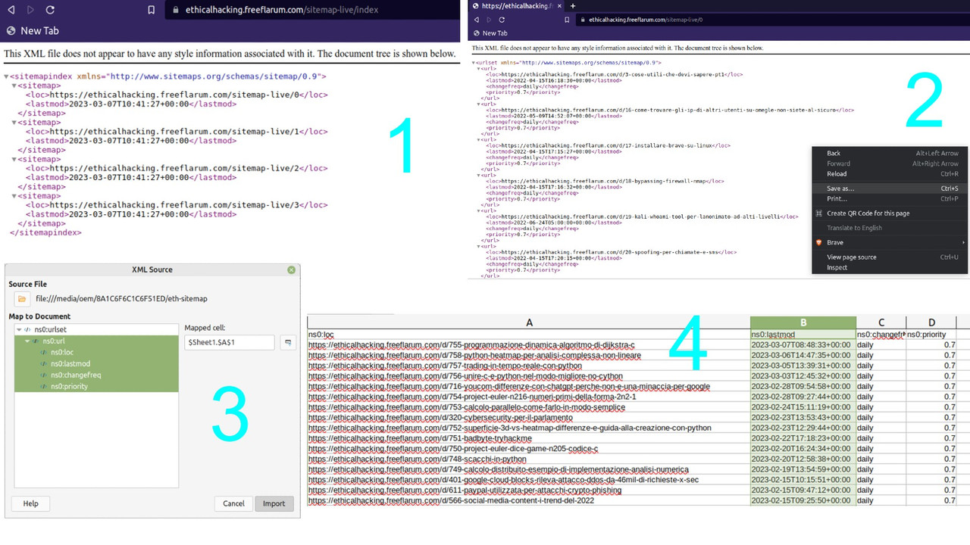Image resolution: width=970 pixels, height=545 pixels.
Task: Bookmark the sitemap-live/index page
Action: click(x=152, y=10)
